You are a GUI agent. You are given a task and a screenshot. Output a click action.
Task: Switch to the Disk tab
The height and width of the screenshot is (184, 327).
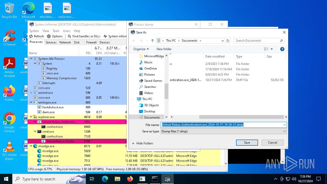[x=77, y=42]
